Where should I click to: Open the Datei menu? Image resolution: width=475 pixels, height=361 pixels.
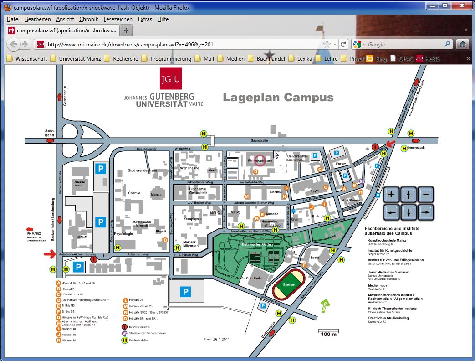click(x=13, y=19)
